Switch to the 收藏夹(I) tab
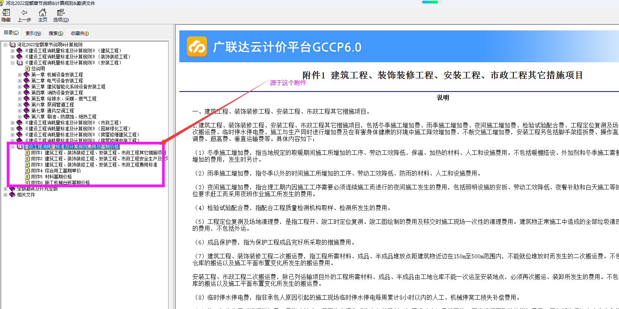The height and width of the screenshot is (309, 619). [80, 33]
